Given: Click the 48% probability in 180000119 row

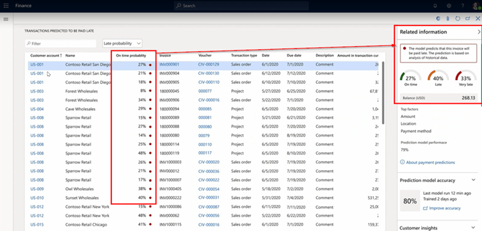Looking at the screenshot, I should pos(142,153).
